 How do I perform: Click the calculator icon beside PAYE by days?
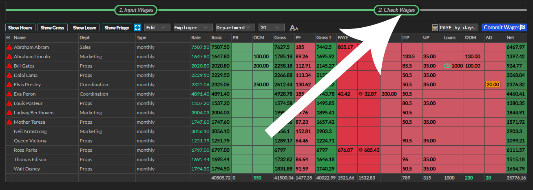point(435,28)
